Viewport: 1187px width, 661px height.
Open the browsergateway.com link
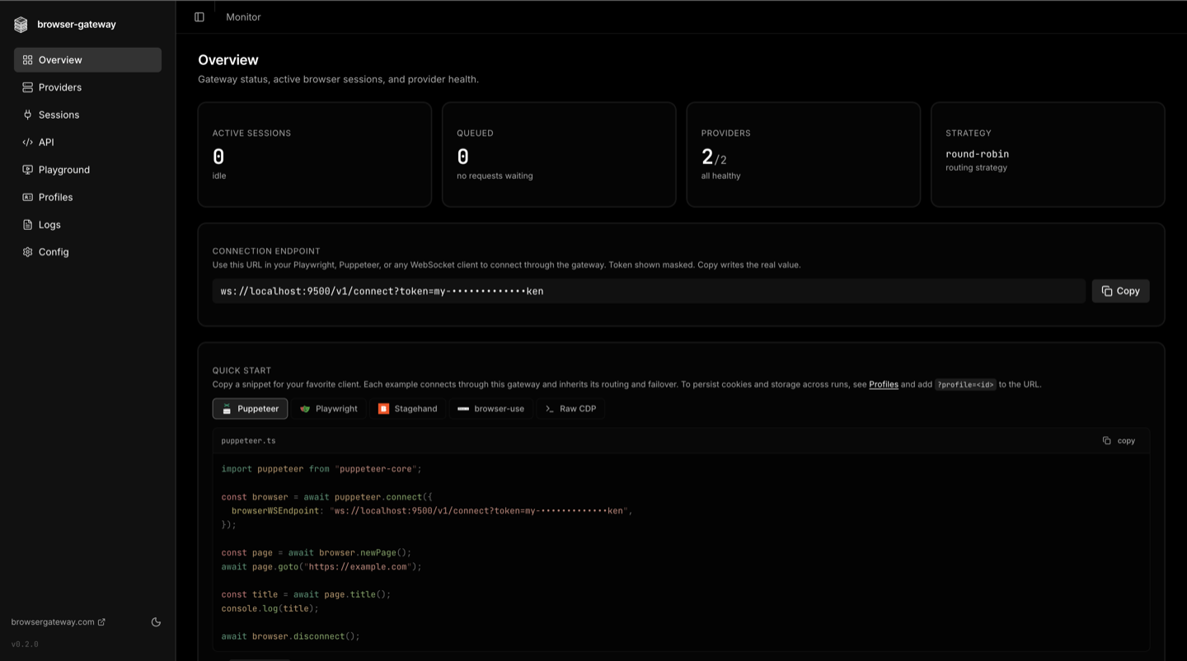(58, 622)
